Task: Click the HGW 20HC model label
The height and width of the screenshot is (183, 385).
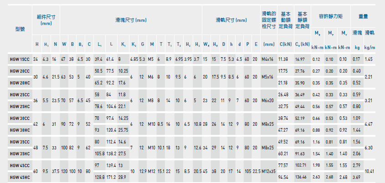Action: [19, 83]
